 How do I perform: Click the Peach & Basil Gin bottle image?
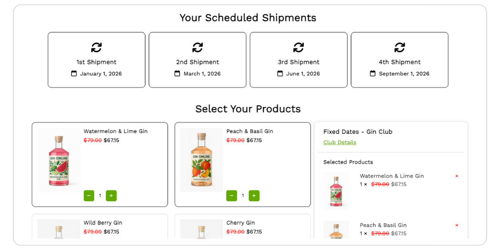(201, 160)
